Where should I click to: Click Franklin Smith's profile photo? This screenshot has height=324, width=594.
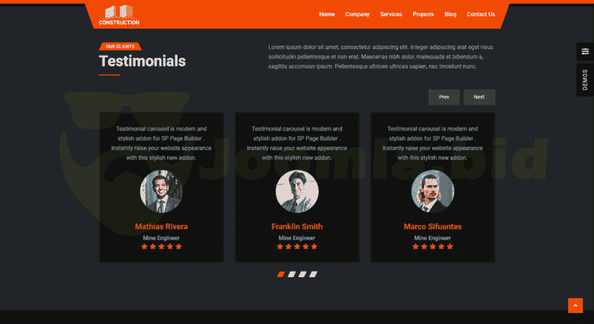tap(297, 191)
